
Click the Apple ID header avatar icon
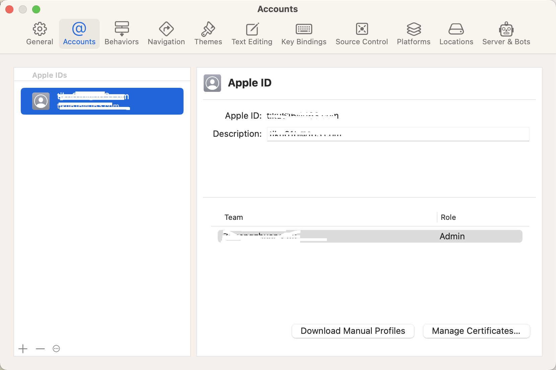point(212,83)
